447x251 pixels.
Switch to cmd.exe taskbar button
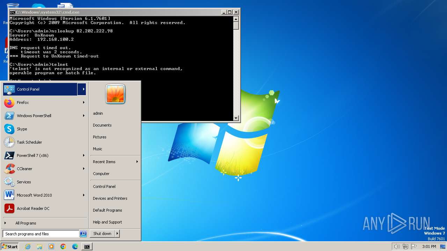87,246
